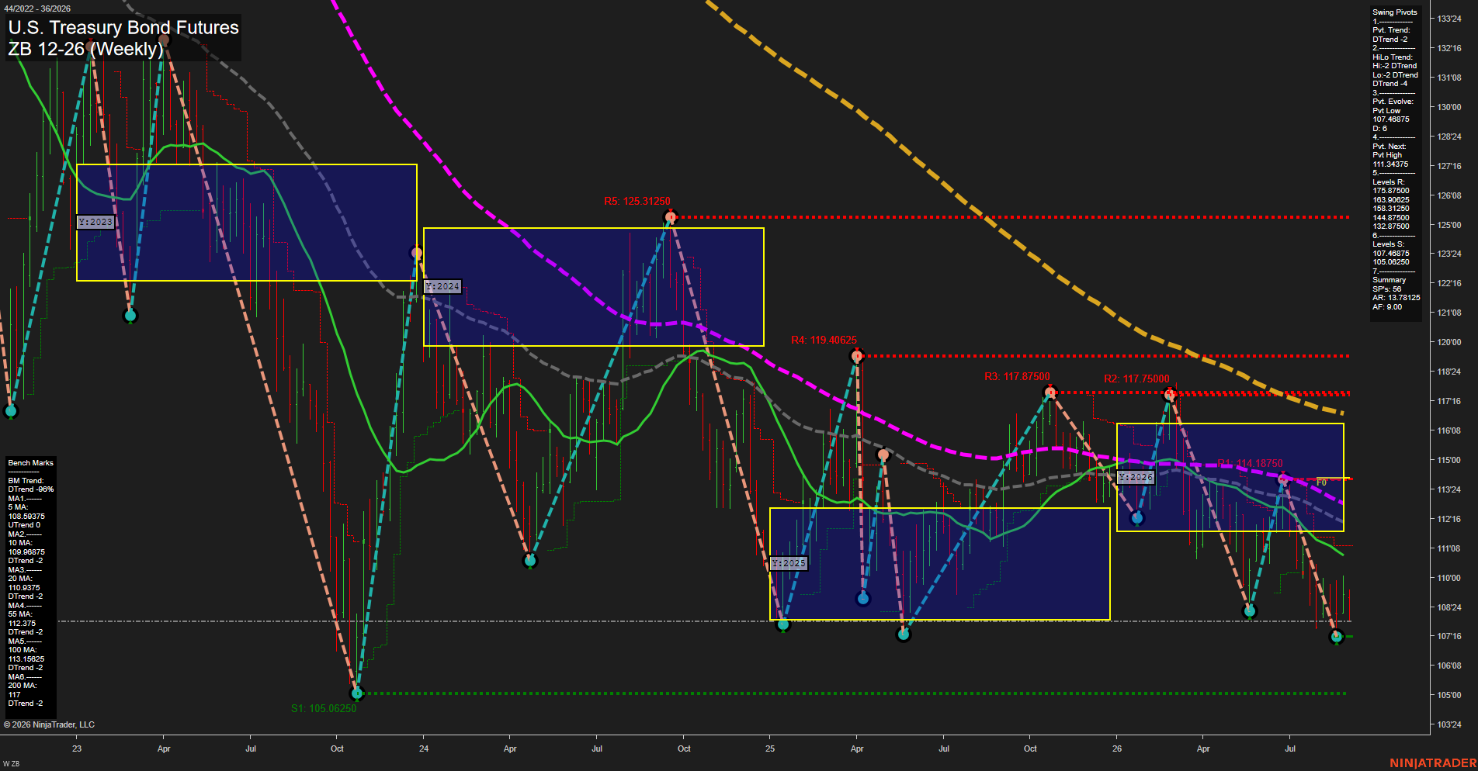1478x771 pixels.
Task: Click the 23 year label on time axis
Action: (x=77, y=749)
